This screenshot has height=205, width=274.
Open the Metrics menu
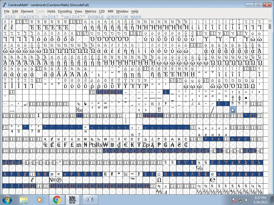coord(90,11)
